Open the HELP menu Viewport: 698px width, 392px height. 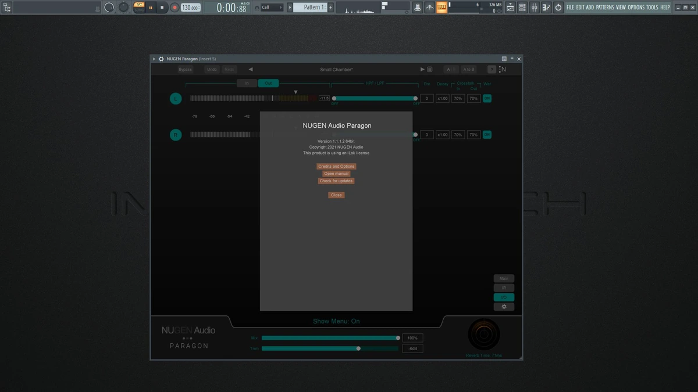[665, 8]
